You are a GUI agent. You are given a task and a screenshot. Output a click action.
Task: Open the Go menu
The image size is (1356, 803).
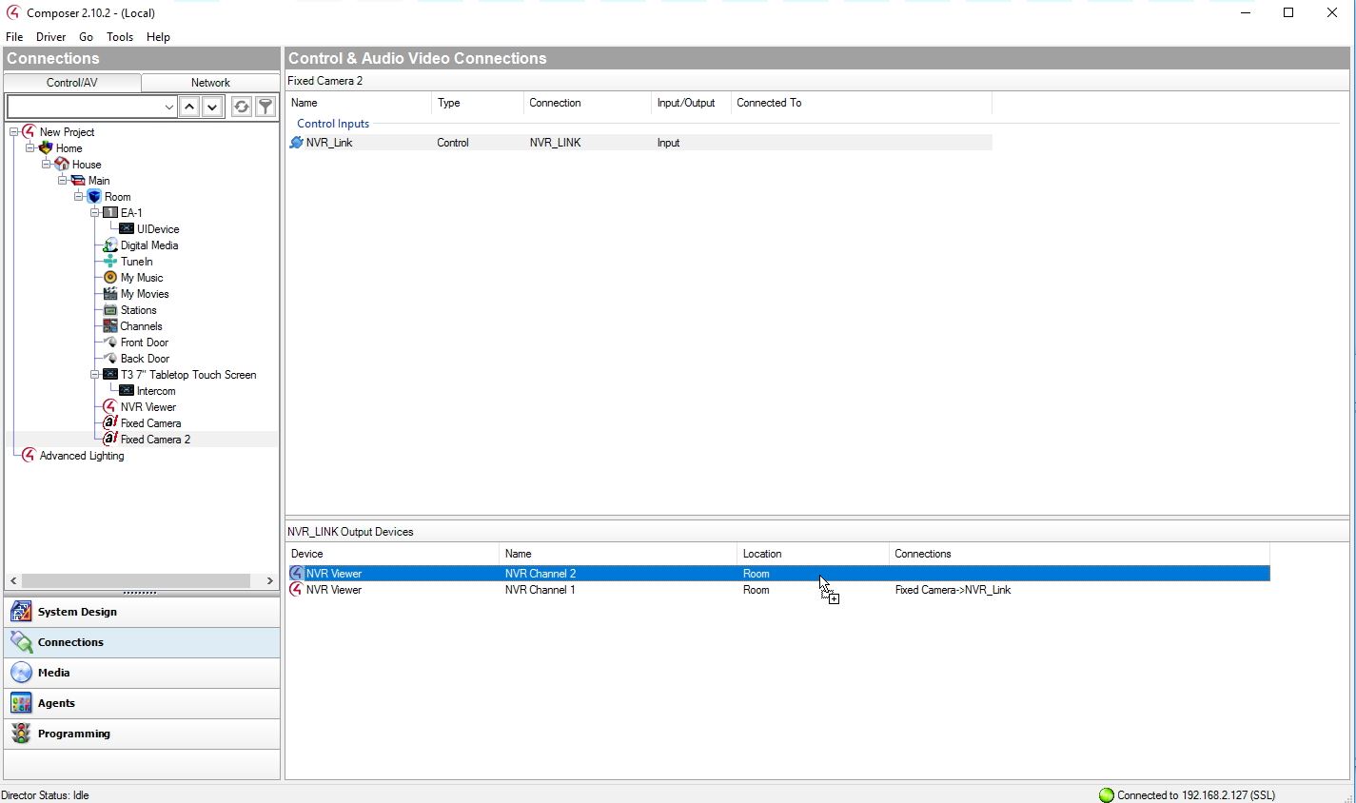pos(87,37)
